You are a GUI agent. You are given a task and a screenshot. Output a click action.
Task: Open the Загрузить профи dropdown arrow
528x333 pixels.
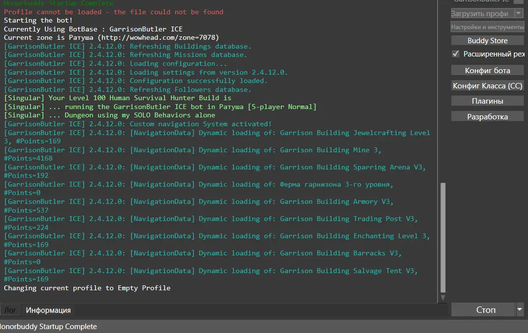point(519,13)
